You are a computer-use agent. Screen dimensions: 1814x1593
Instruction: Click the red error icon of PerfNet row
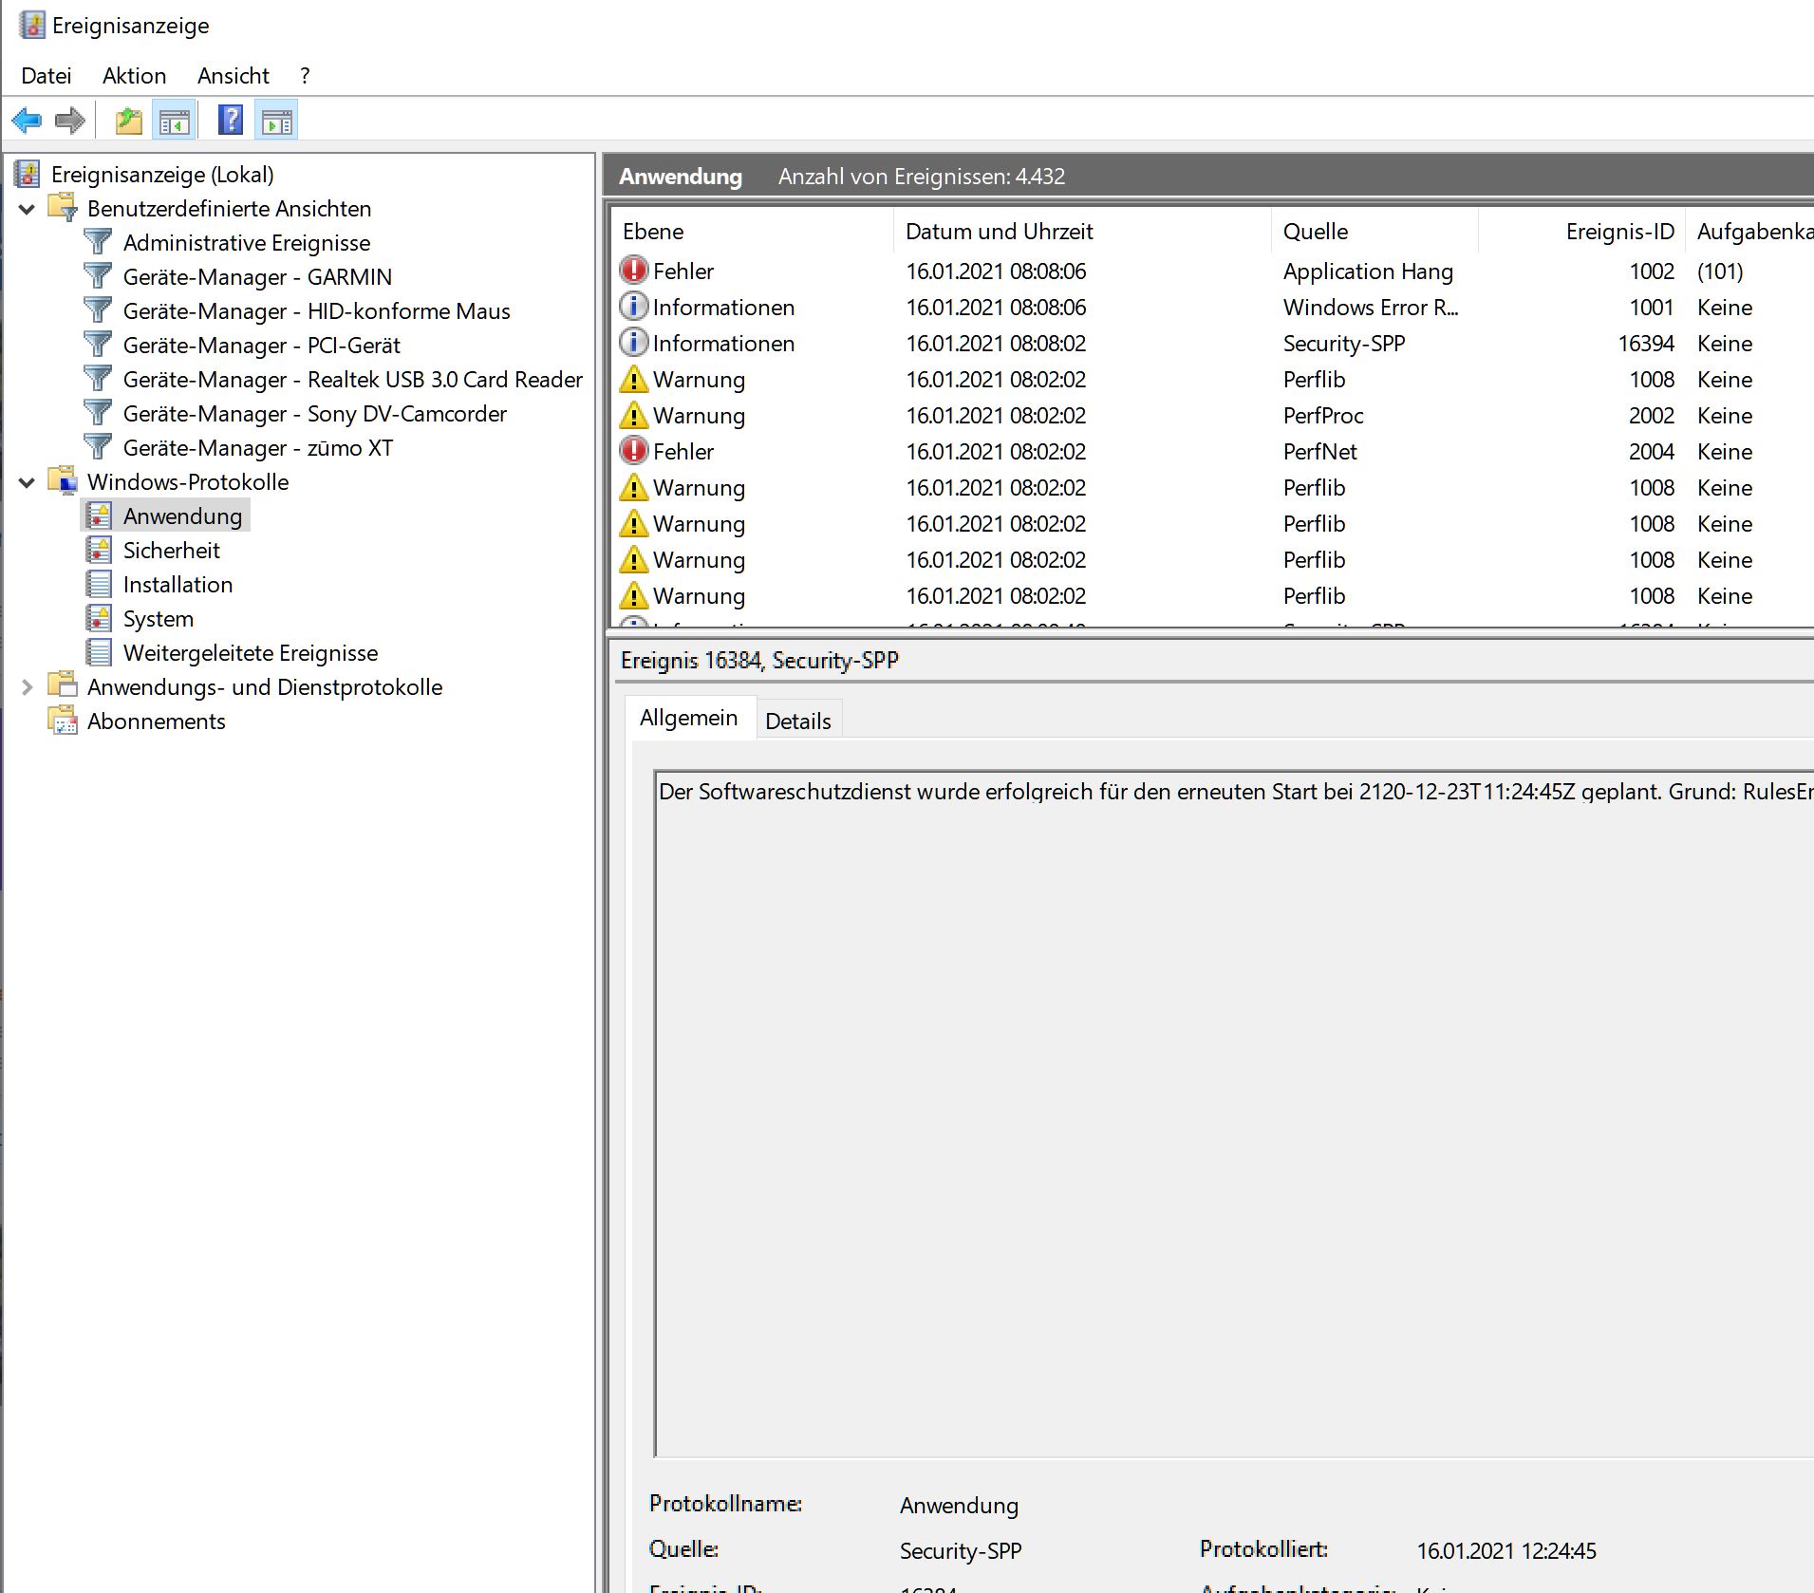pos(633,451)
